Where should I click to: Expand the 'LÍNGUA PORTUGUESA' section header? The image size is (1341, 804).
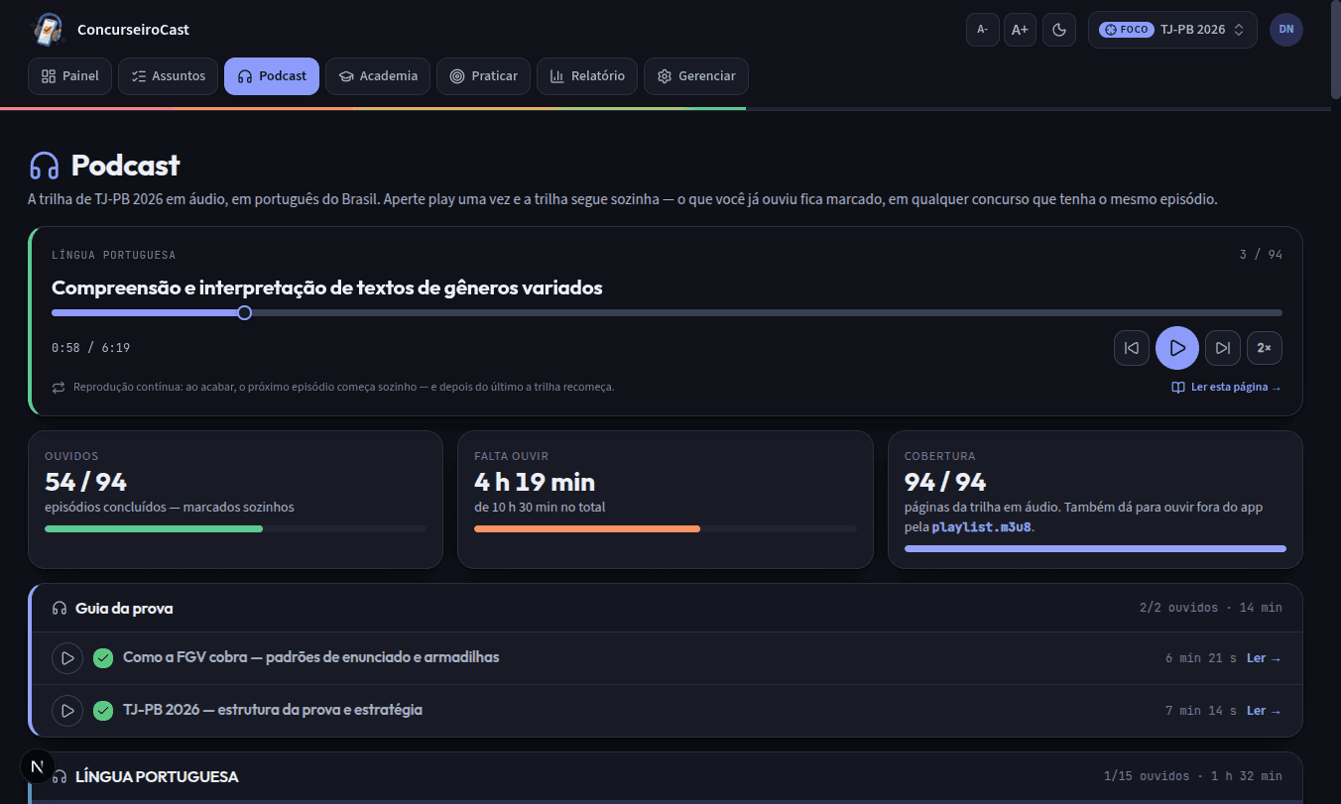(667, 776)
